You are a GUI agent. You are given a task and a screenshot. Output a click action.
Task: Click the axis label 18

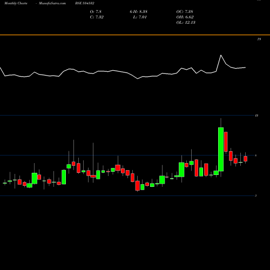pyautogui.click(x=259, y=39)
